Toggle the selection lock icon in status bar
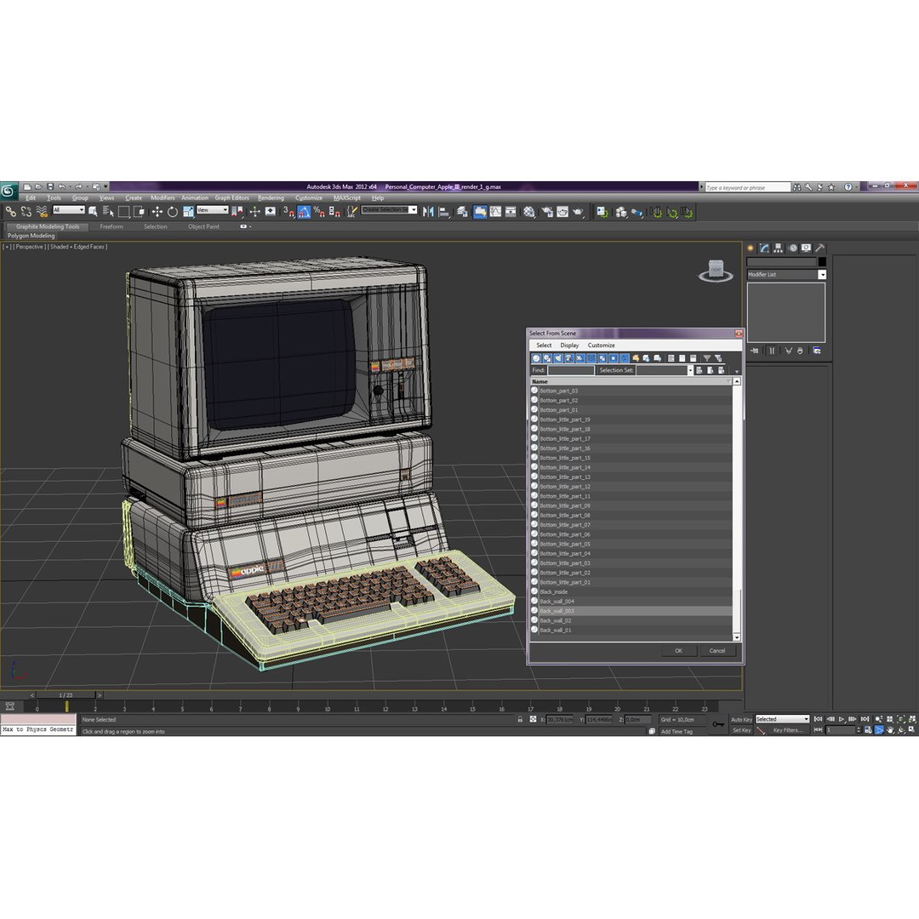The height and width of the screenshot is (919, 919). tap(520, 720)
